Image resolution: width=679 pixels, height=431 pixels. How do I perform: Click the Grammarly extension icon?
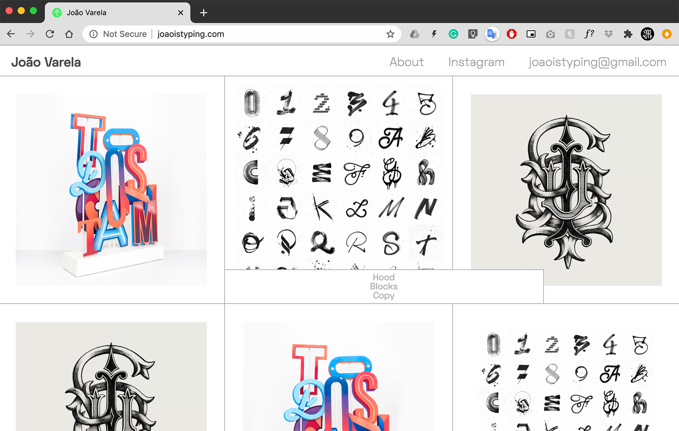click(x=453, y=34)
